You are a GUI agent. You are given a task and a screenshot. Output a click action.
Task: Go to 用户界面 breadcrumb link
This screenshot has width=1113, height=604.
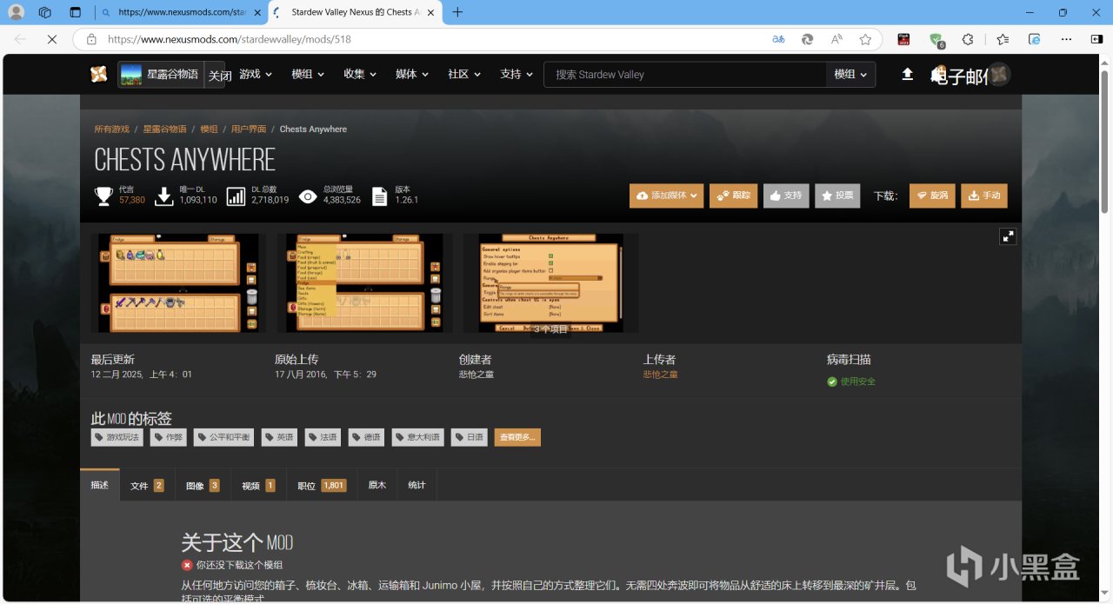point(249,129)
